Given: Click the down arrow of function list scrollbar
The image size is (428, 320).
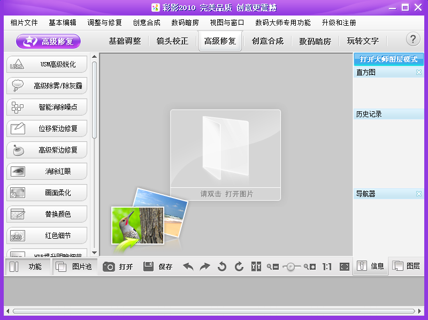Looking at the screenshot, I should [95, 253].
